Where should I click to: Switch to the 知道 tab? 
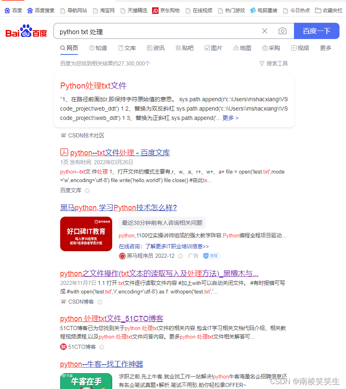tap(98, 48)
